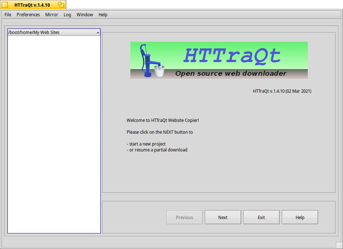This screenshot has width=343, height=249.
Task: Click the Exit button
Action: pyautogui.click(x=261, y=217)
